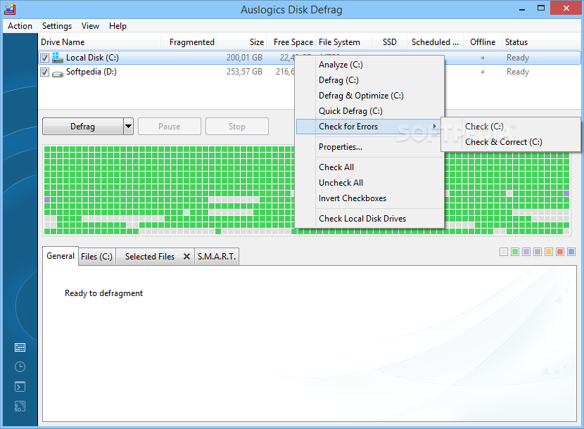
Task: Choose Defrag (C:) from context menu
Action: click(x=370, y=80)
